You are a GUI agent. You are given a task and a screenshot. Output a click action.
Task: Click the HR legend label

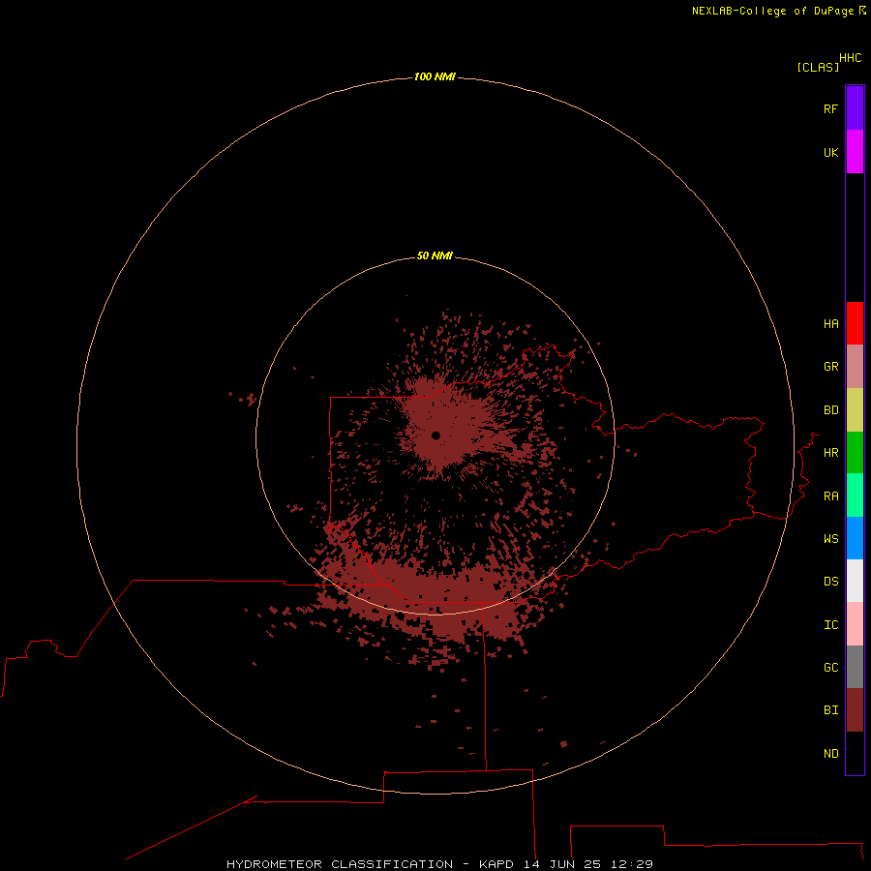point(830,453)
